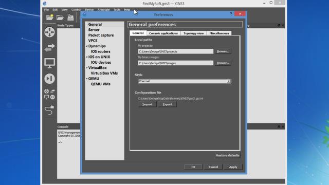Click the My projects path field

click(x=176, y=51)
